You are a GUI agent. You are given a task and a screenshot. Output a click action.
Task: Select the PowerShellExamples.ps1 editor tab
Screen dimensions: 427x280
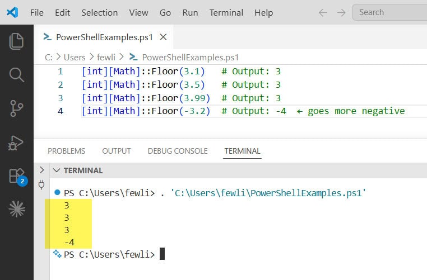point(104,37)
